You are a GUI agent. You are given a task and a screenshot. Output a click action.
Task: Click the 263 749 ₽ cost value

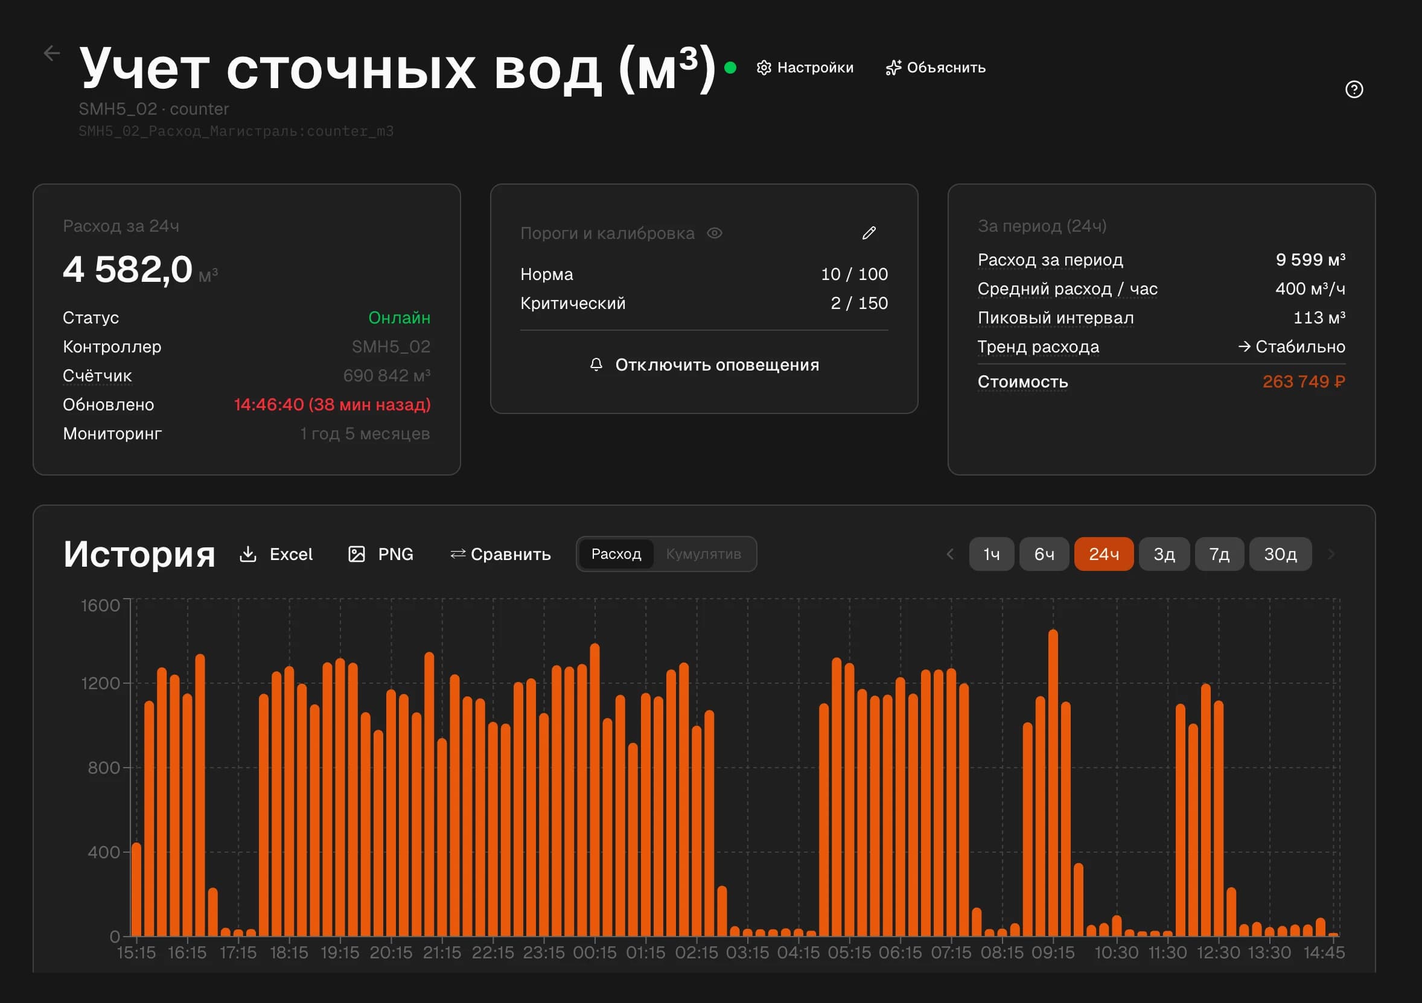coord(1303,381)
